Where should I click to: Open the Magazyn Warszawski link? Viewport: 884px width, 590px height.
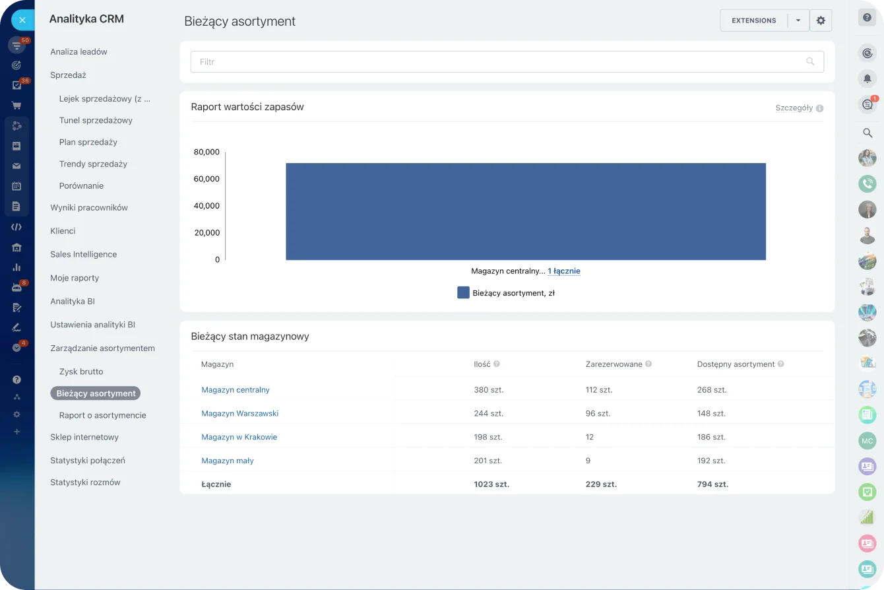click(239, 413)
